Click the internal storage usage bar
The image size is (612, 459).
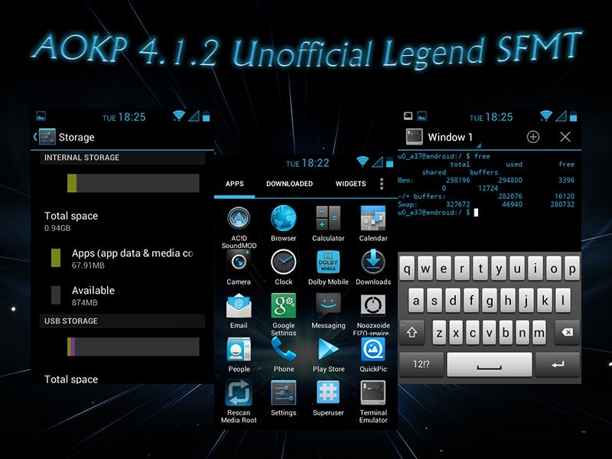coord(133,183)
